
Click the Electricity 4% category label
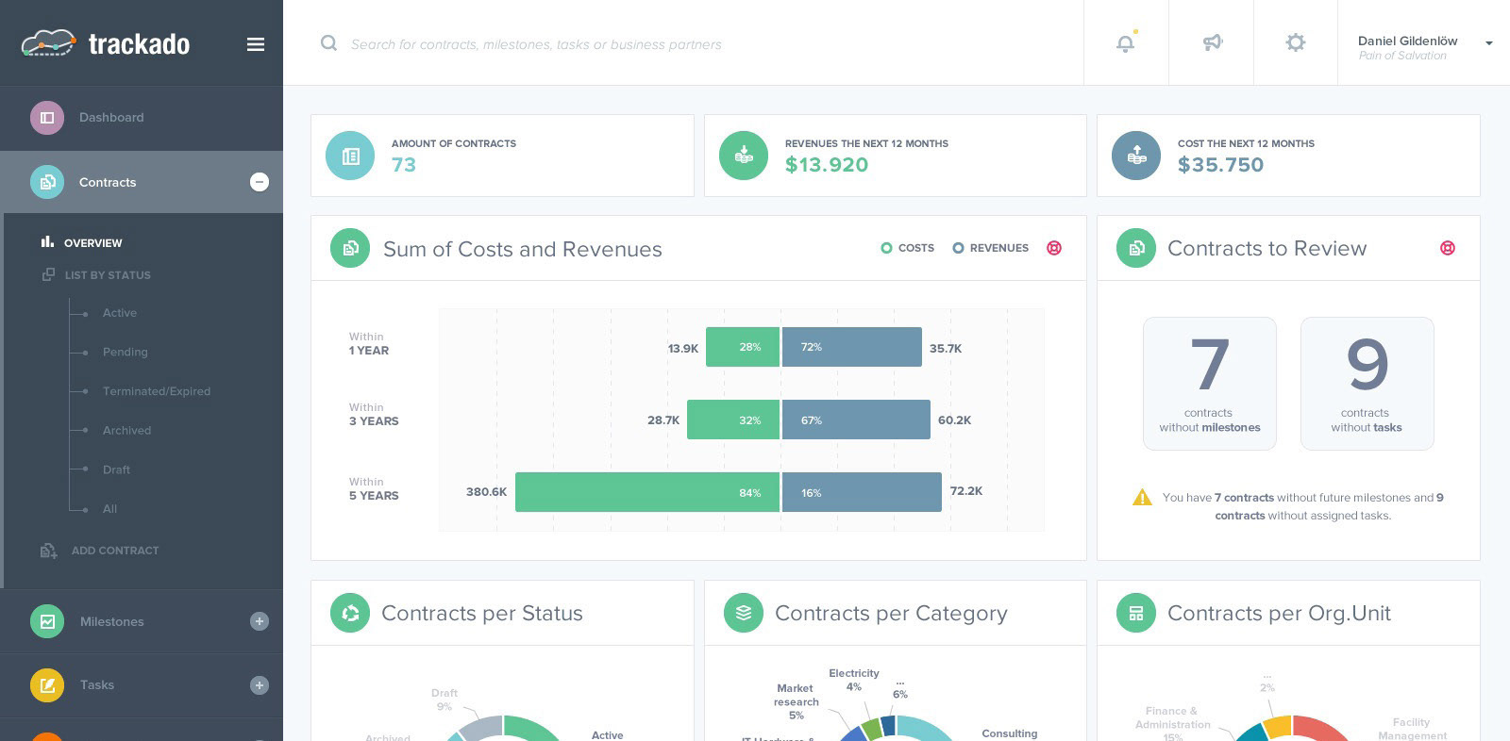[854, 680]
